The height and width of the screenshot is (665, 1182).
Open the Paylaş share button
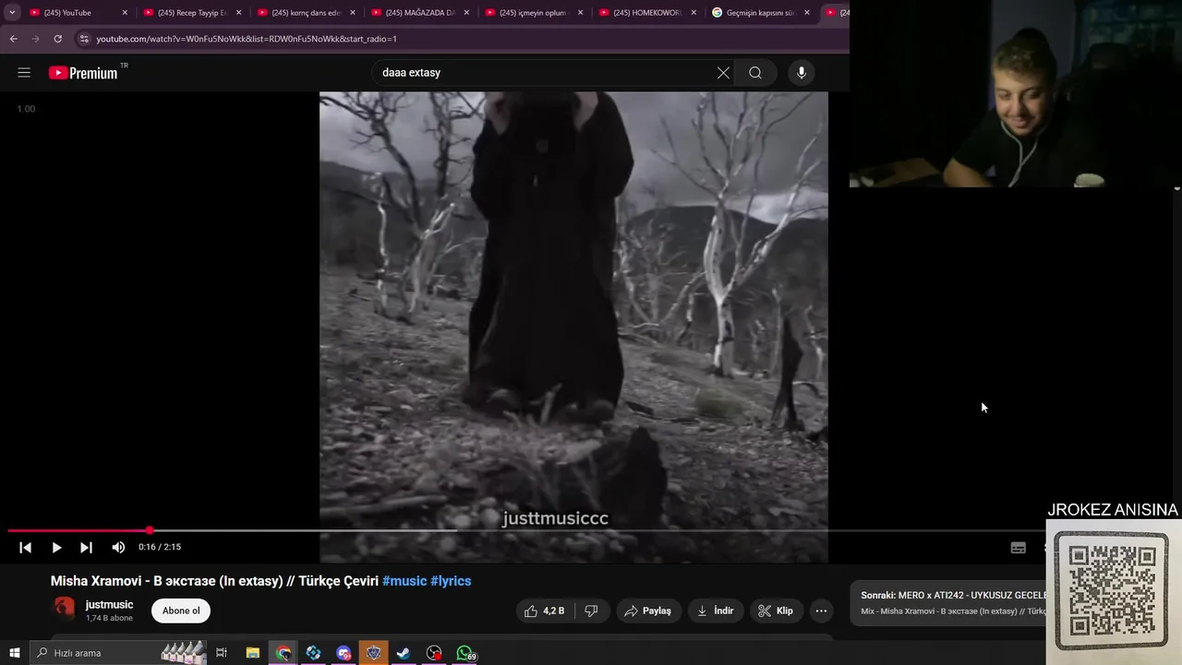[x=647, y=611]
